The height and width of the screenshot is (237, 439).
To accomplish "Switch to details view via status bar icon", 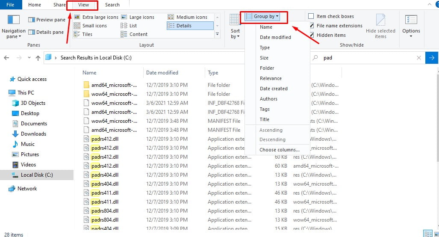I will click(x=428, y=234).
